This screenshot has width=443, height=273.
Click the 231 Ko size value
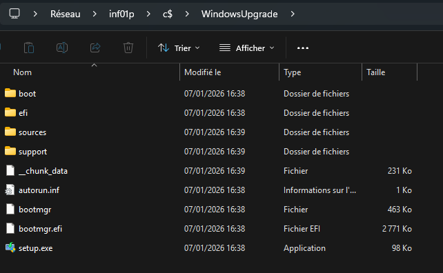tap(400, 171)
